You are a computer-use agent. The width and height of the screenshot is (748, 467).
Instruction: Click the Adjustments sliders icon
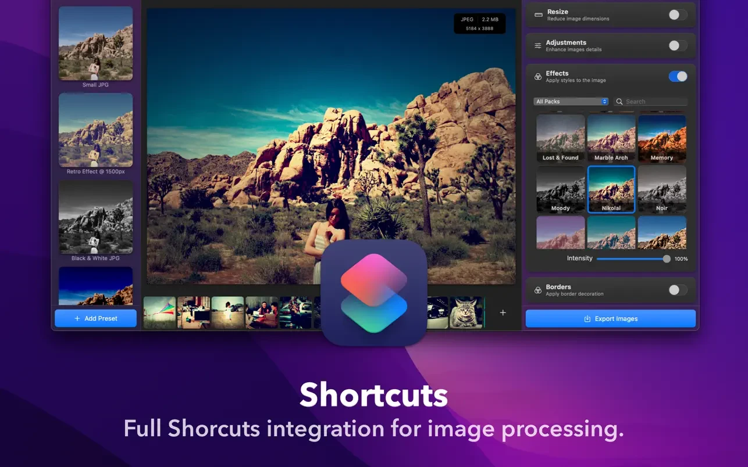pyautogui.click(x=538, y=46)
